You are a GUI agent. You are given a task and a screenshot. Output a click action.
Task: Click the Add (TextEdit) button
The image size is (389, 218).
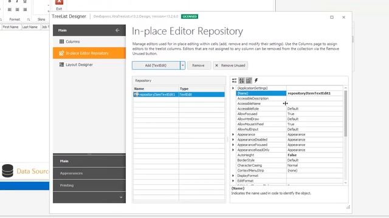(156, 65)
